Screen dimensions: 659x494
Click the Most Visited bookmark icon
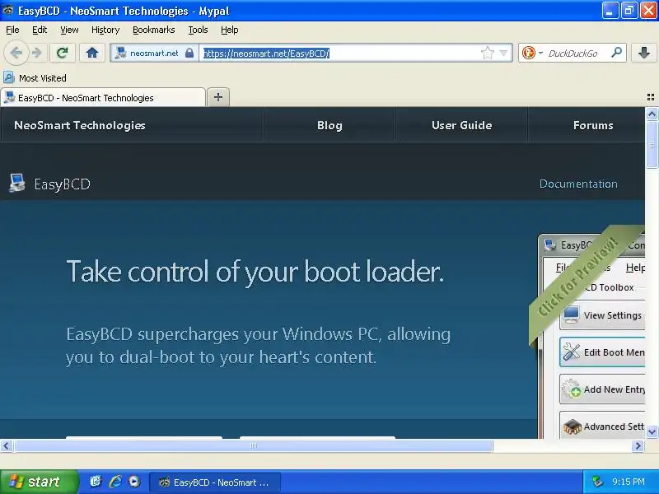coord(9,77)
